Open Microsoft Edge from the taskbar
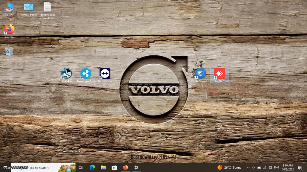 [x=92, y=168]
